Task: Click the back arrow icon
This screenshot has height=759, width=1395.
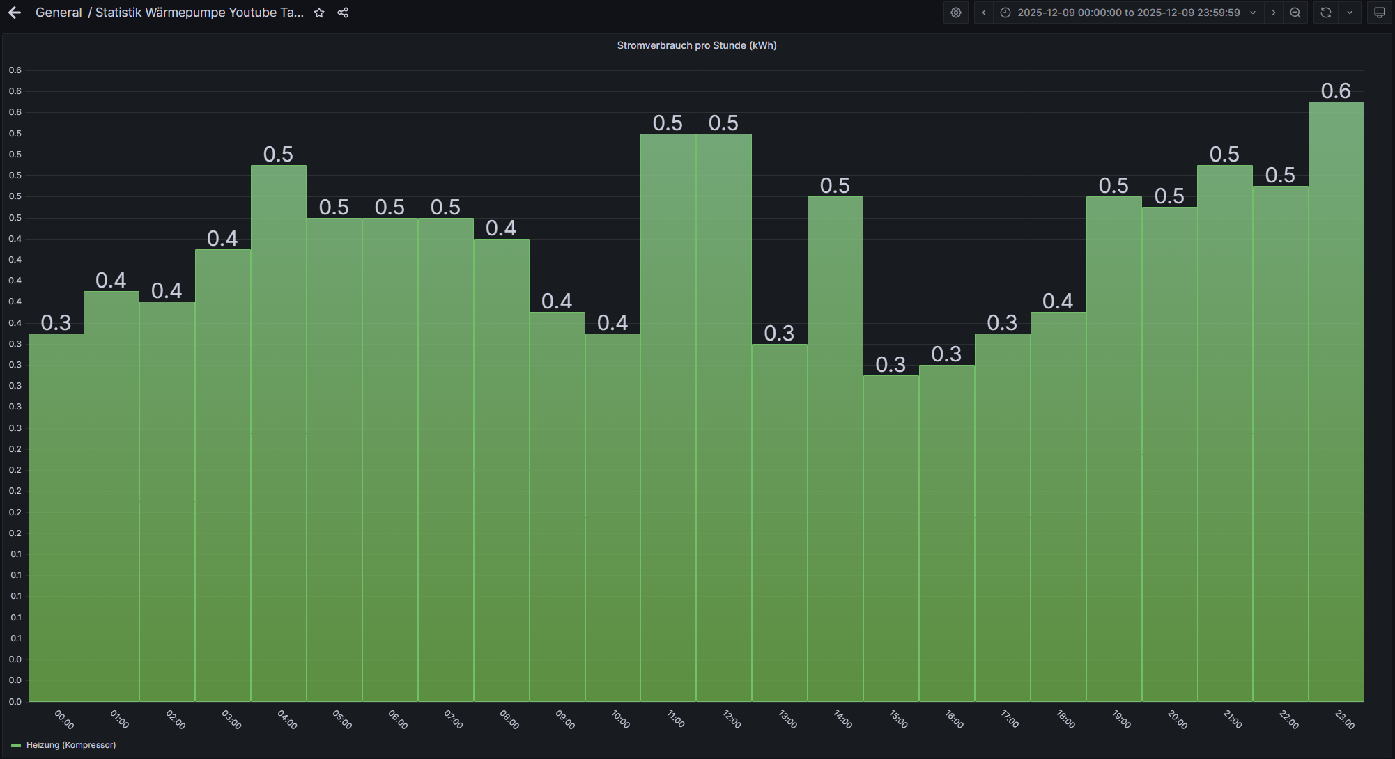Action: [x=15, y=13]
